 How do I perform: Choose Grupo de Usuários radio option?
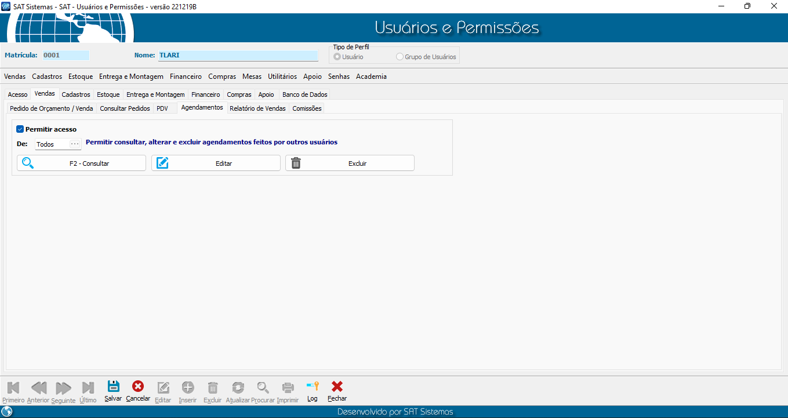(x=400, y=57)
